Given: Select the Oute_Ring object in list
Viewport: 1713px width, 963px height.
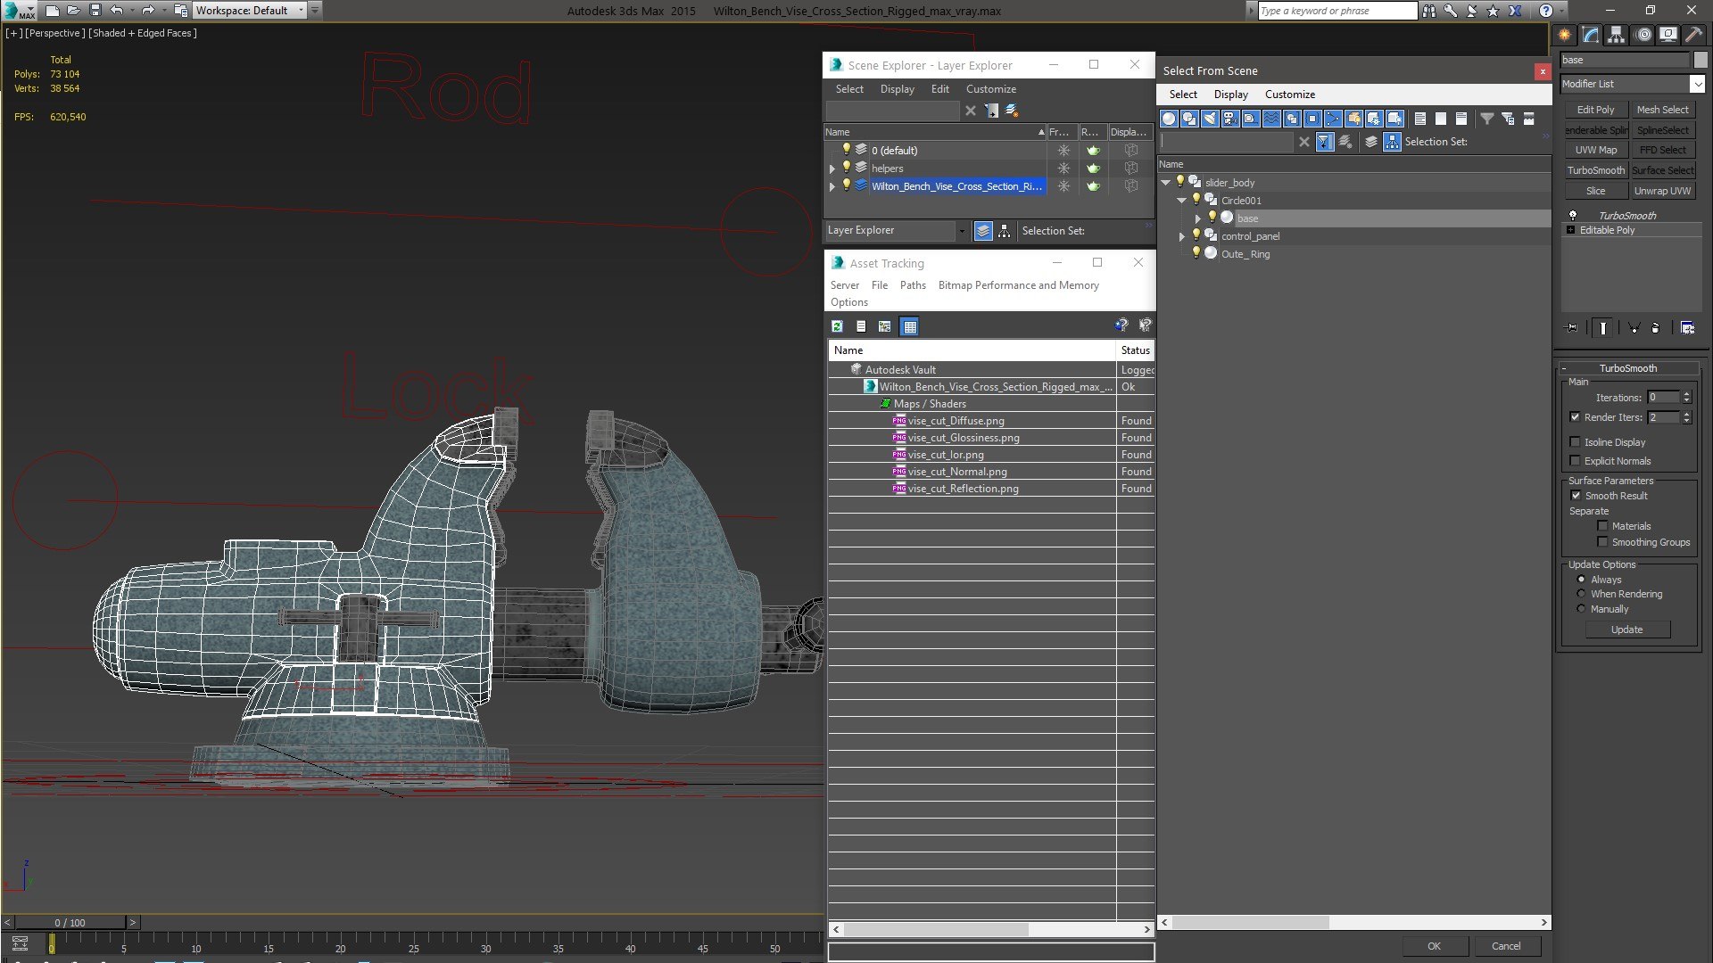Looking at the screenshot, I should [x=1245, y=254].
